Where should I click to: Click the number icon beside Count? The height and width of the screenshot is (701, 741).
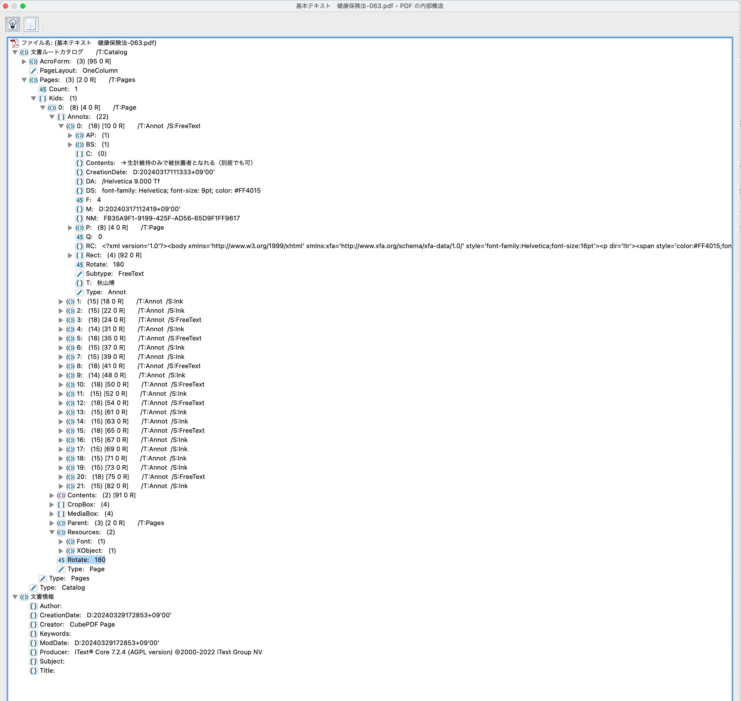43,89
